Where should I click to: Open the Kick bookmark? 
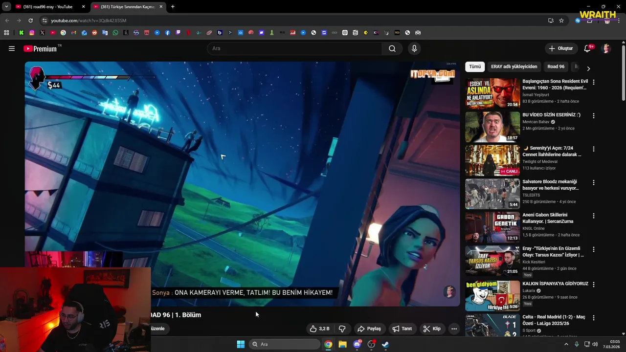(x=22, y=33)
